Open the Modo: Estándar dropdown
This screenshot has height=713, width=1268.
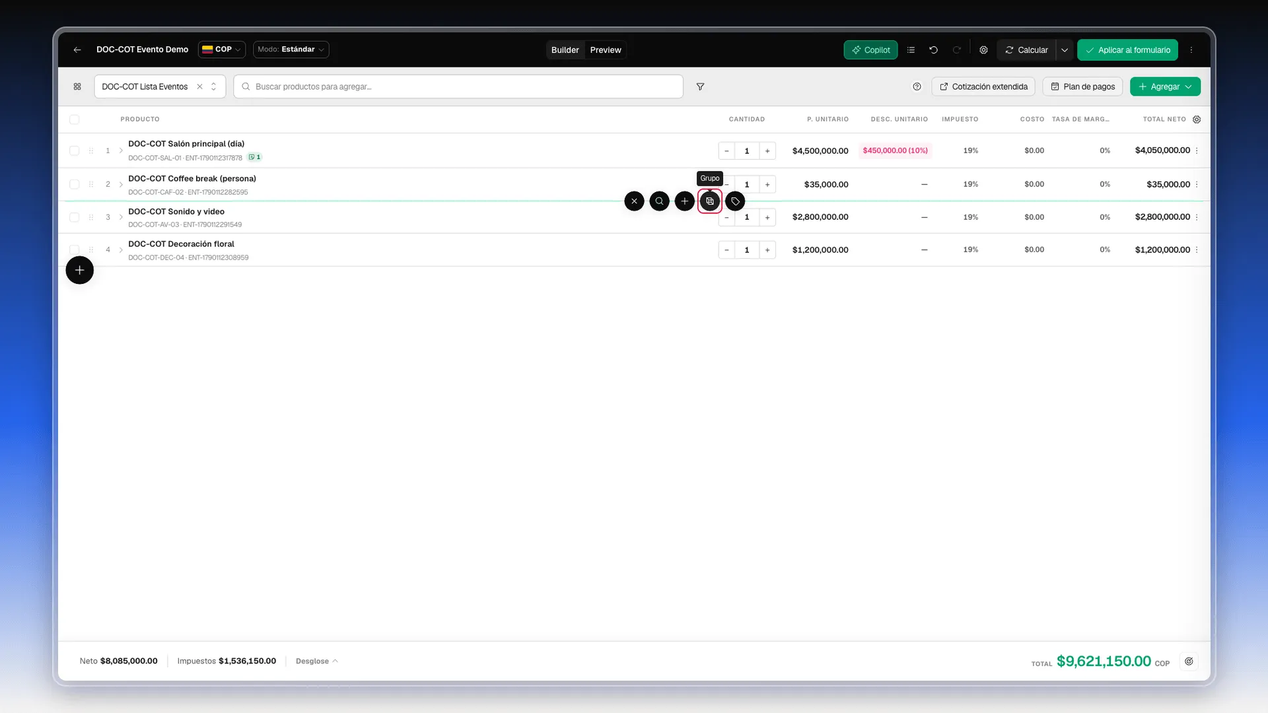[291, 50]
